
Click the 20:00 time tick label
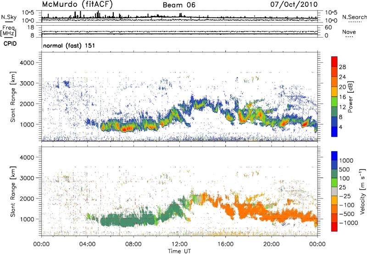[x=271, y=244]
